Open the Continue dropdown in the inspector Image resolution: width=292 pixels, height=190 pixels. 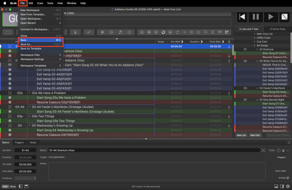(x=25, y=178)
